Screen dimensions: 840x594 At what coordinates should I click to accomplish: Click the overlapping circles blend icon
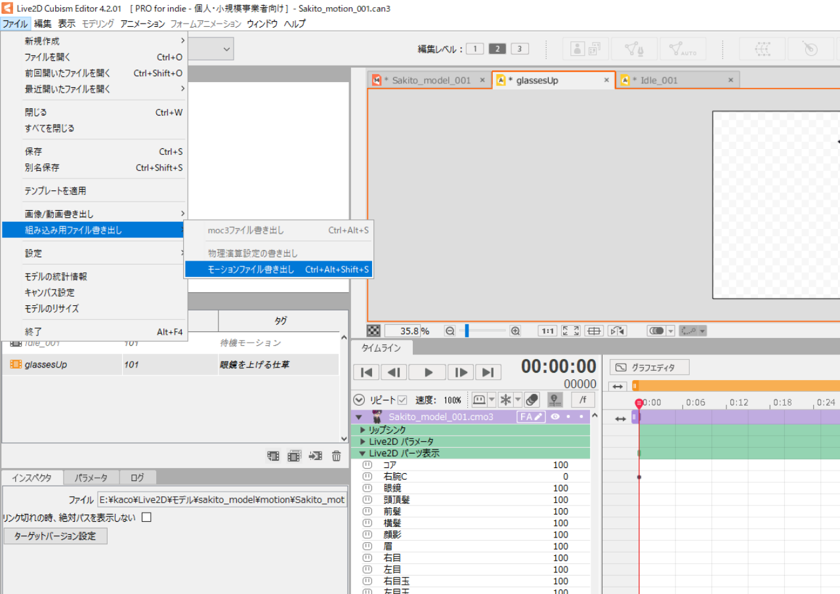pos(532,399)
